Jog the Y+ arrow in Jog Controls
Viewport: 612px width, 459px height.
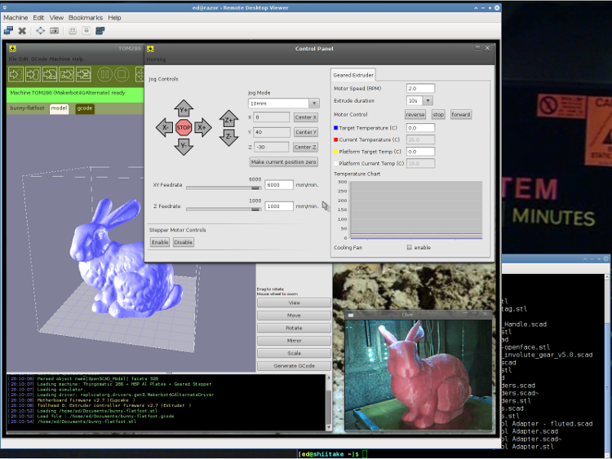(x=184, y=109)
